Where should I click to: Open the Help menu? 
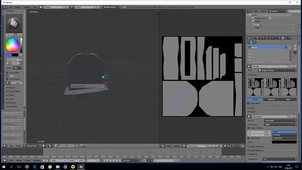click(x=35, y=7)
